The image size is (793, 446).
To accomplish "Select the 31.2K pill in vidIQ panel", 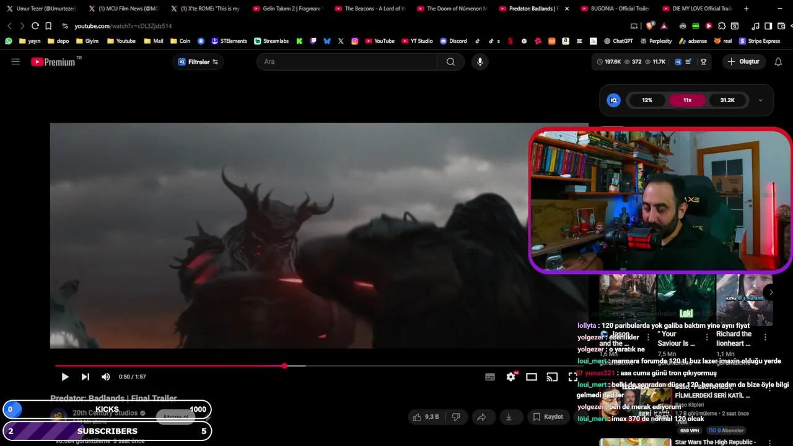I will point(727,100).
